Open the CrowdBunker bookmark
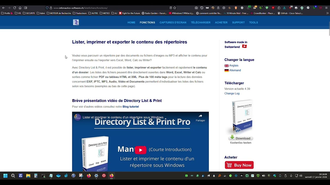The width and height of the screenshot is (330, 185). (x=263, y=13)
